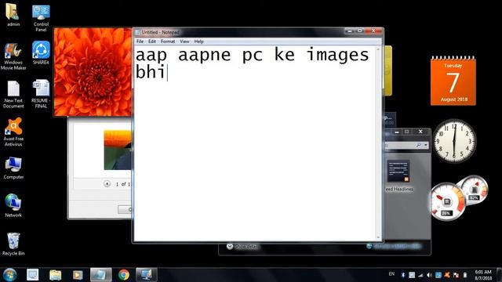Select the Feed Headlines gadget thumbnail
The width and height of the screenshot is (502, 282).
[398, 171]
